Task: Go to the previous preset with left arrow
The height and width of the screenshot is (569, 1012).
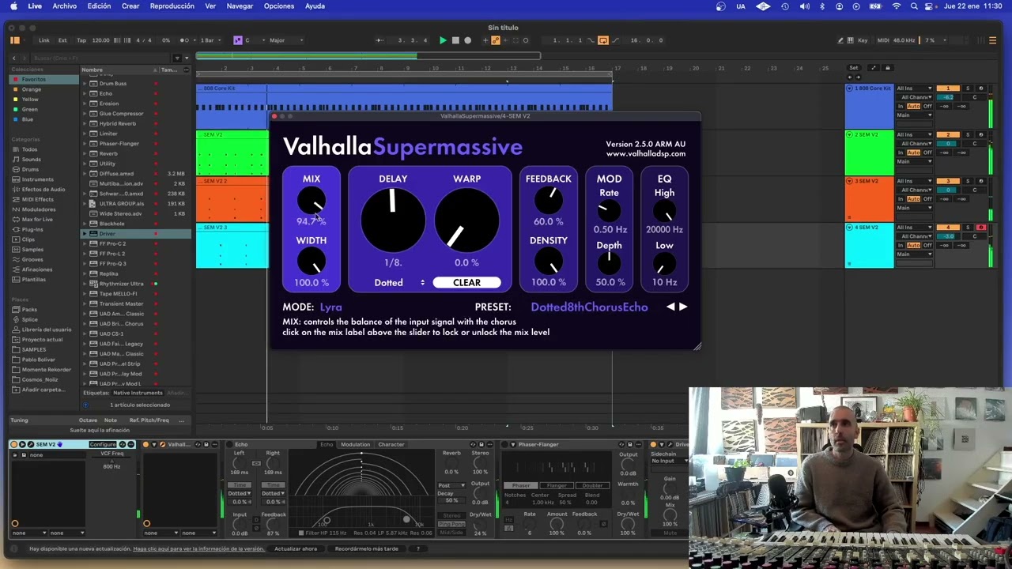Action: coord(670,307)
